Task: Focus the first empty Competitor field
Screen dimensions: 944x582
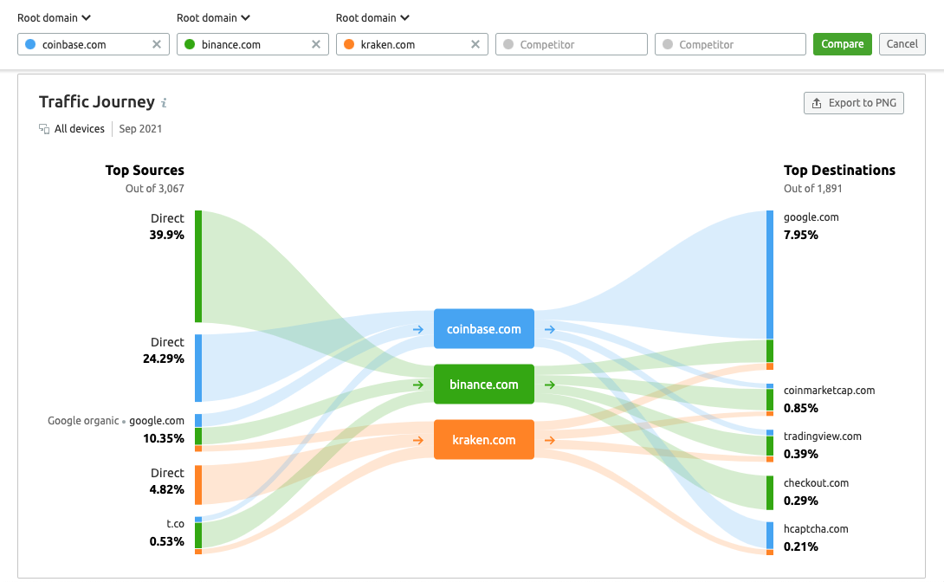Action: click(572, 44)
